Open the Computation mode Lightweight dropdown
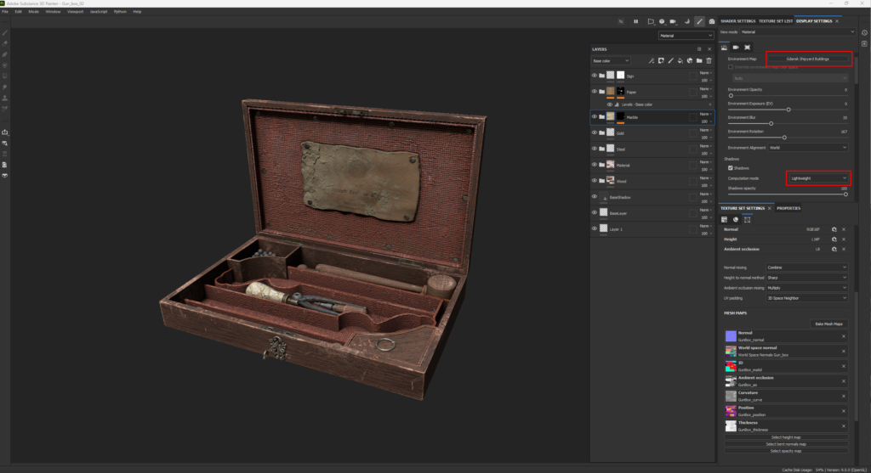871x473 pixels. point(817,178)
